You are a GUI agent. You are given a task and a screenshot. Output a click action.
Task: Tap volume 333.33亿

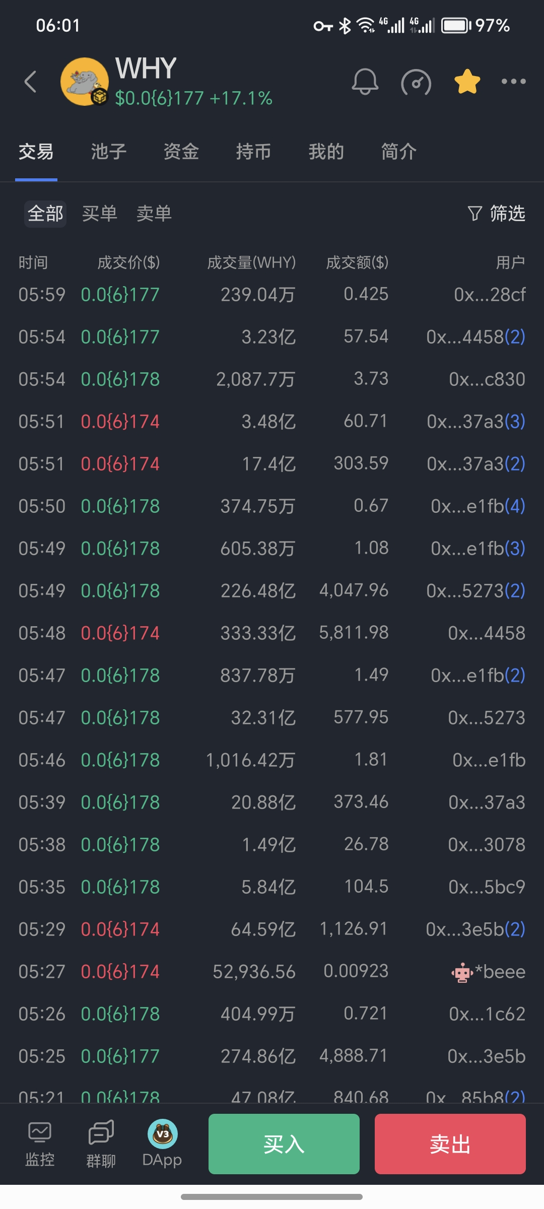[258, 633]
